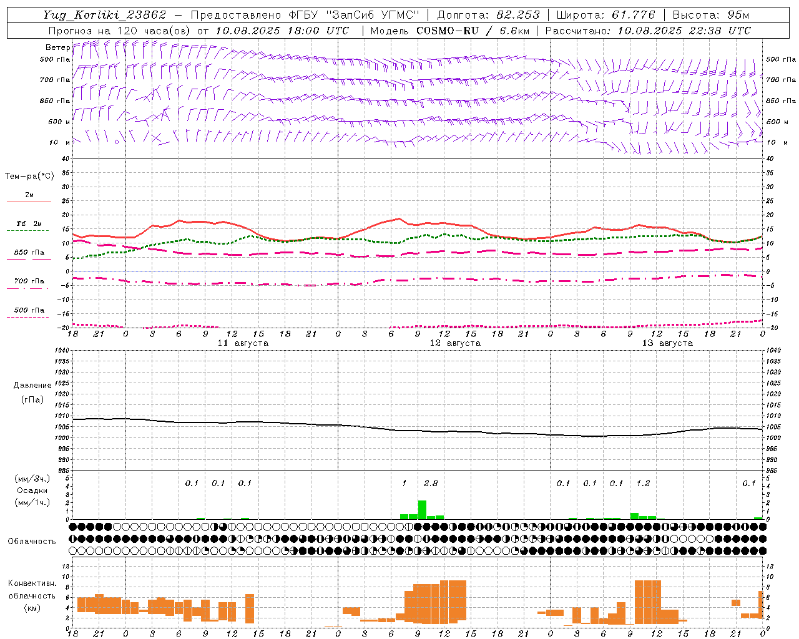Click the 2.8 precipitation total value

tap(431, 483)
